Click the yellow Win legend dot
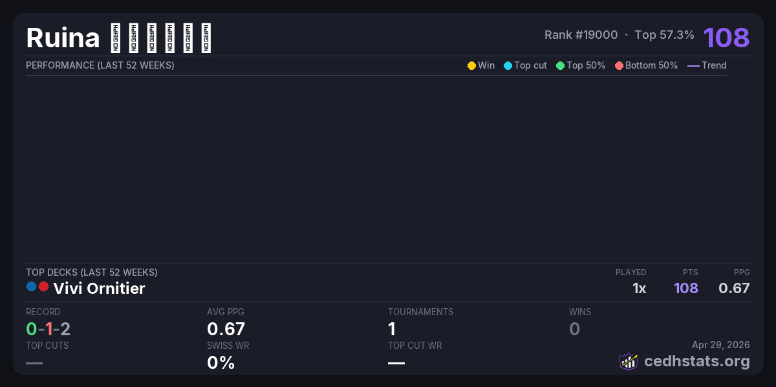The width and height of the screenshot is (776, 387). 471,65
